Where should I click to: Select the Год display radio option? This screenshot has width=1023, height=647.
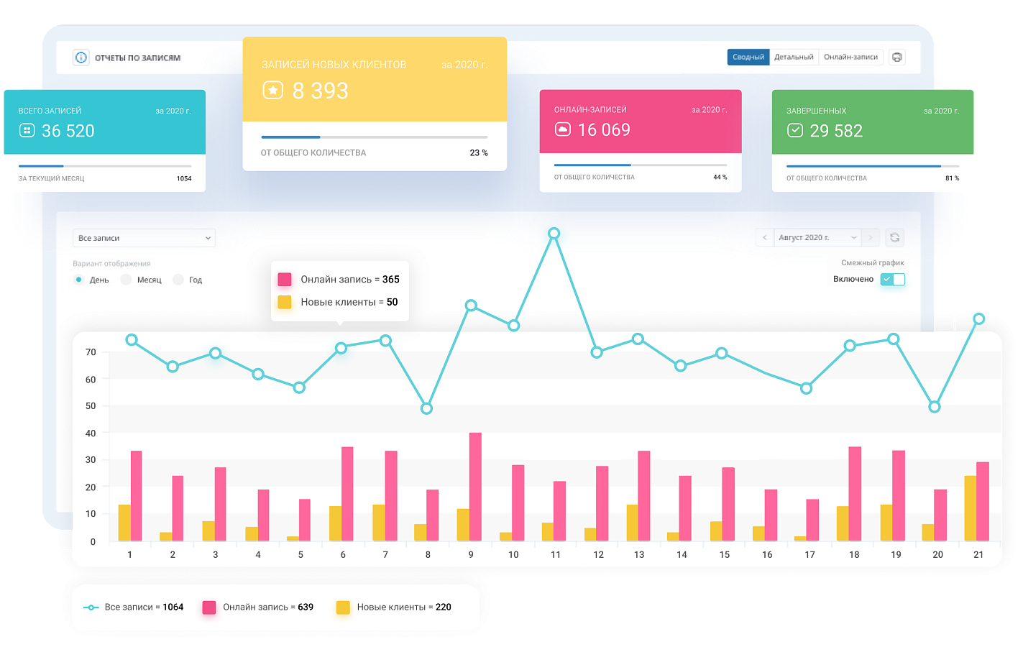178,280
